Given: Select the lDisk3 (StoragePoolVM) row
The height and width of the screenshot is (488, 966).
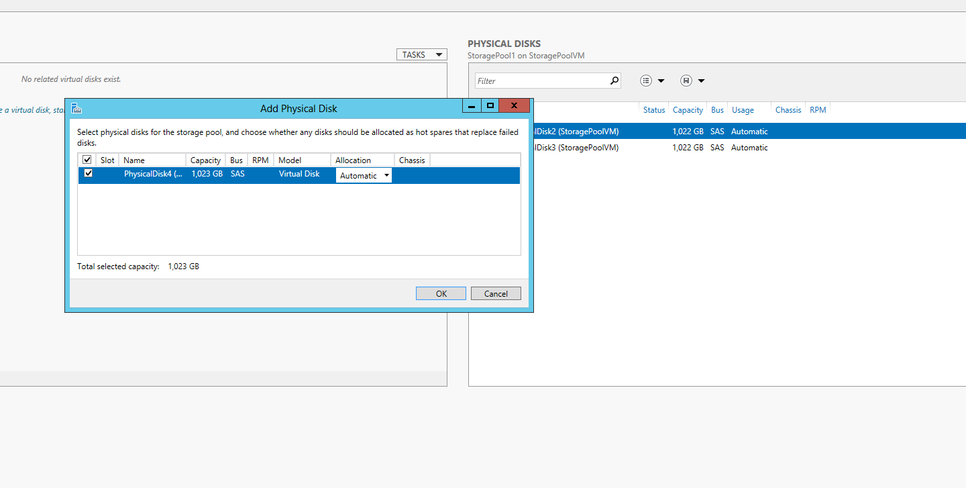Looking at the screenshot, I should tap(717, 148).
